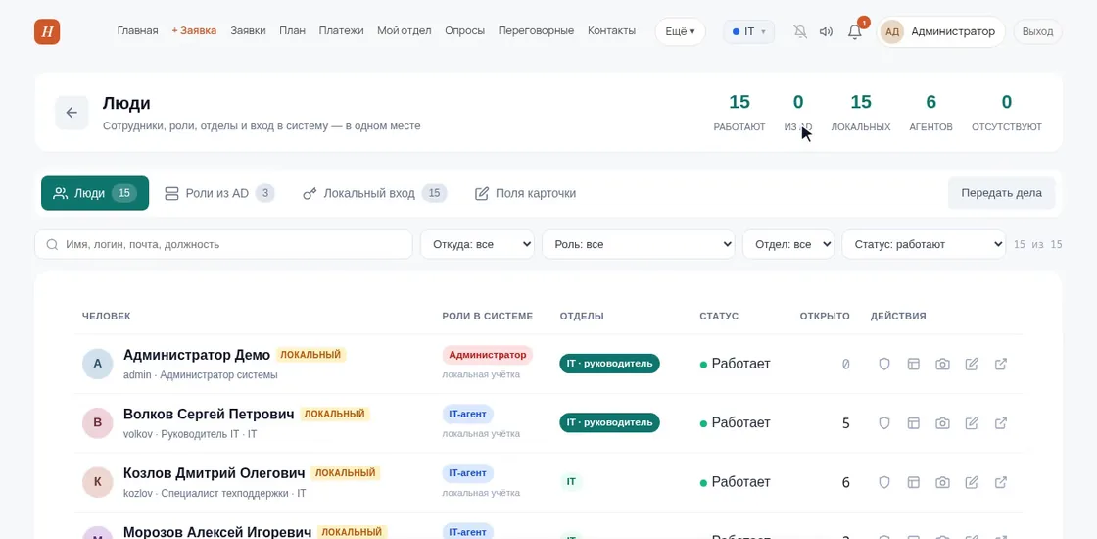Click the Передать дела button

1001,193
